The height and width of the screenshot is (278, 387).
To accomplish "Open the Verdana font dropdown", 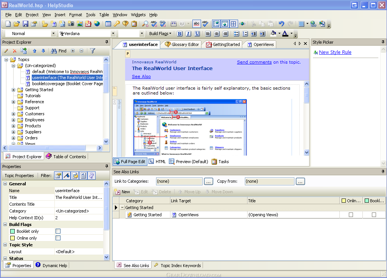I will point(113,34).
